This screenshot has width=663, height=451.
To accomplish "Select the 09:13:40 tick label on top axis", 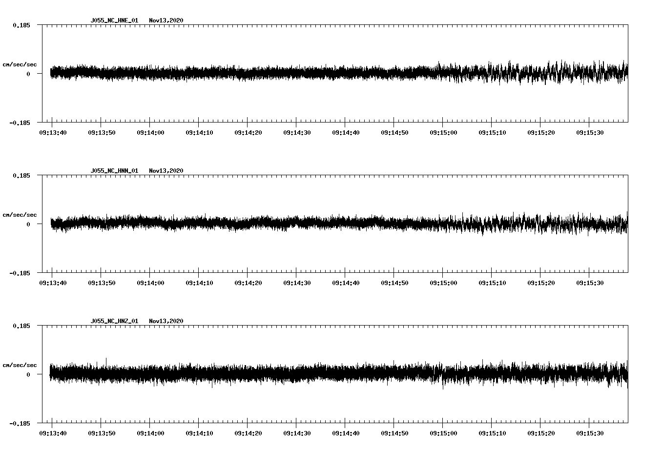I will (x=53, y=132).
